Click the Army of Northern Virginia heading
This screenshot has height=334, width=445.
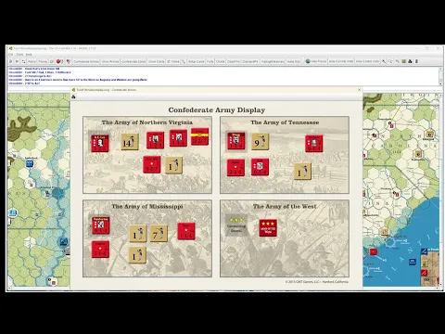point(147,122)
